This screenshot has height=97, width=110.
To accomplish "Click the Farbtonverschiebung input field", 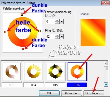I will (50, 21).
